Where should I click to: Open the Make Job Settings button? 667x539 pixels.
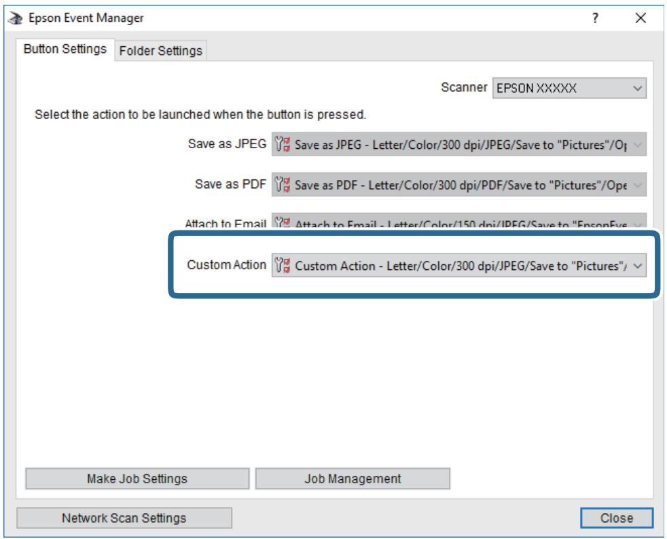click(x=137, y=479)
